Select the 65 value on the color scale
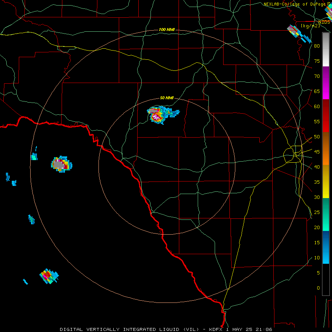Image resolution: width=332 pixels, height=332 pixels. pyautogui.click(x=317, y=91)
